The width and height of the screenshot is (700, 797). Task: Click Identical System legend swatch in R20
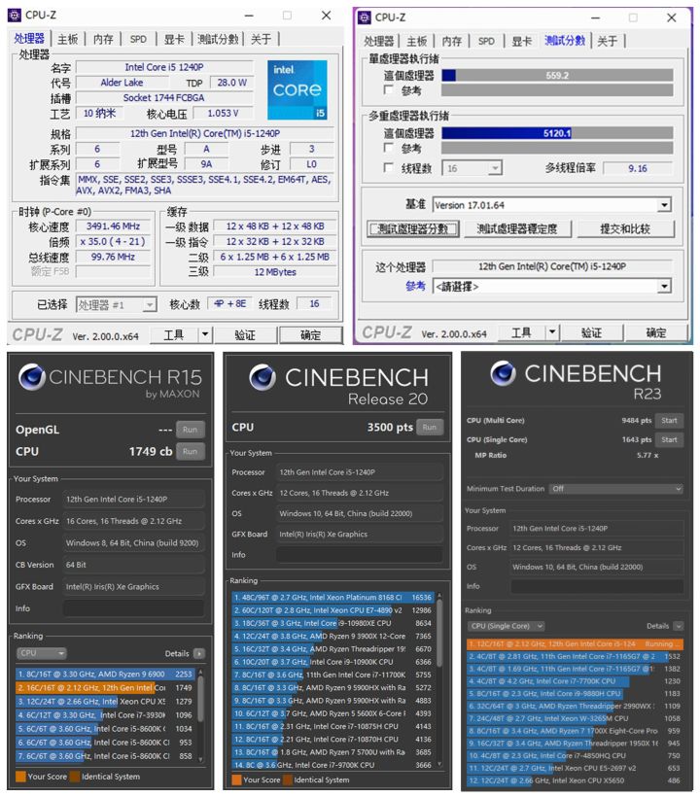click(x=288, y=780)
